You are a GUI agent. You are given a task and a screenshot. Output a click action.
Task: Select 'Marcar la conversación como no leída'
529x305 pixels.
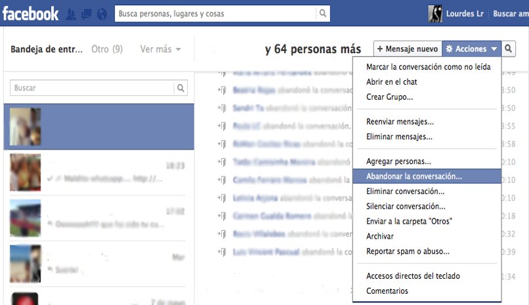428,67
